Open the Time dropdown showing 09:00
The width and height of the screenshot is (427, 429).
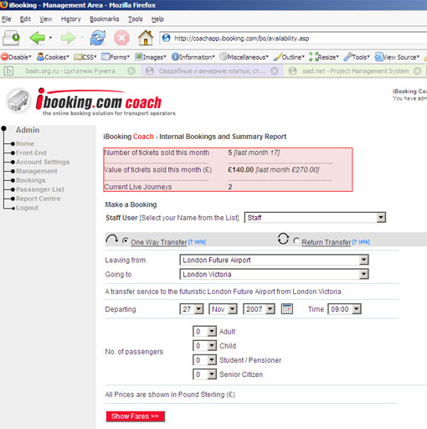[344, 309]
